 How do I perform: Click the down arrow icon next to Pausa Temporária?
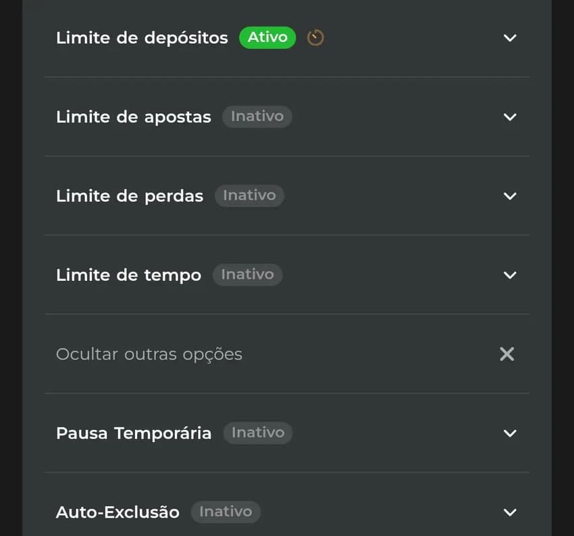(x=510, y=433)
